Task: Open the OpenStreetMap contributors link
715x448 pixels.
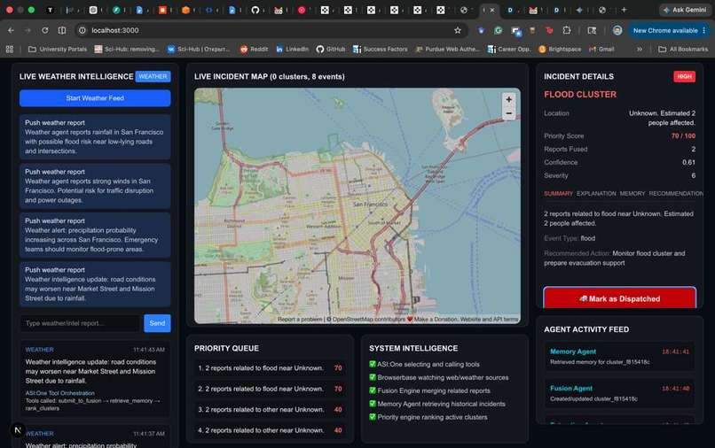Action: (x=368, y=320)
